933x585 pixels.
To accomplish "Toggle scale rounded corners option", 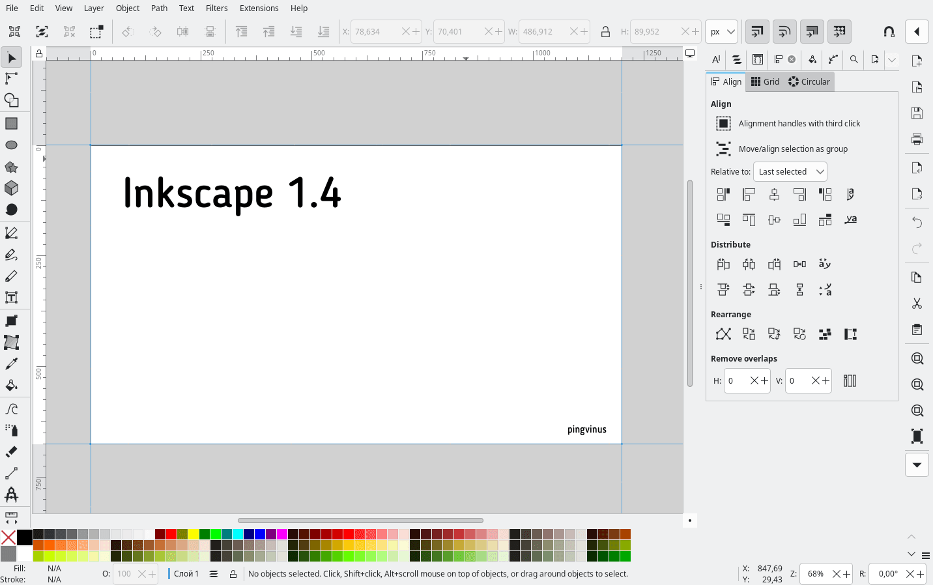I will (784, 31).
